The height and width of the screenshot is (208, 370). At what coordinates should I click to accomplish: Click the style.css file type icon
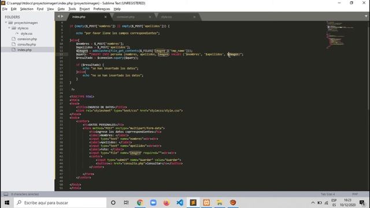tap(17, 34)
